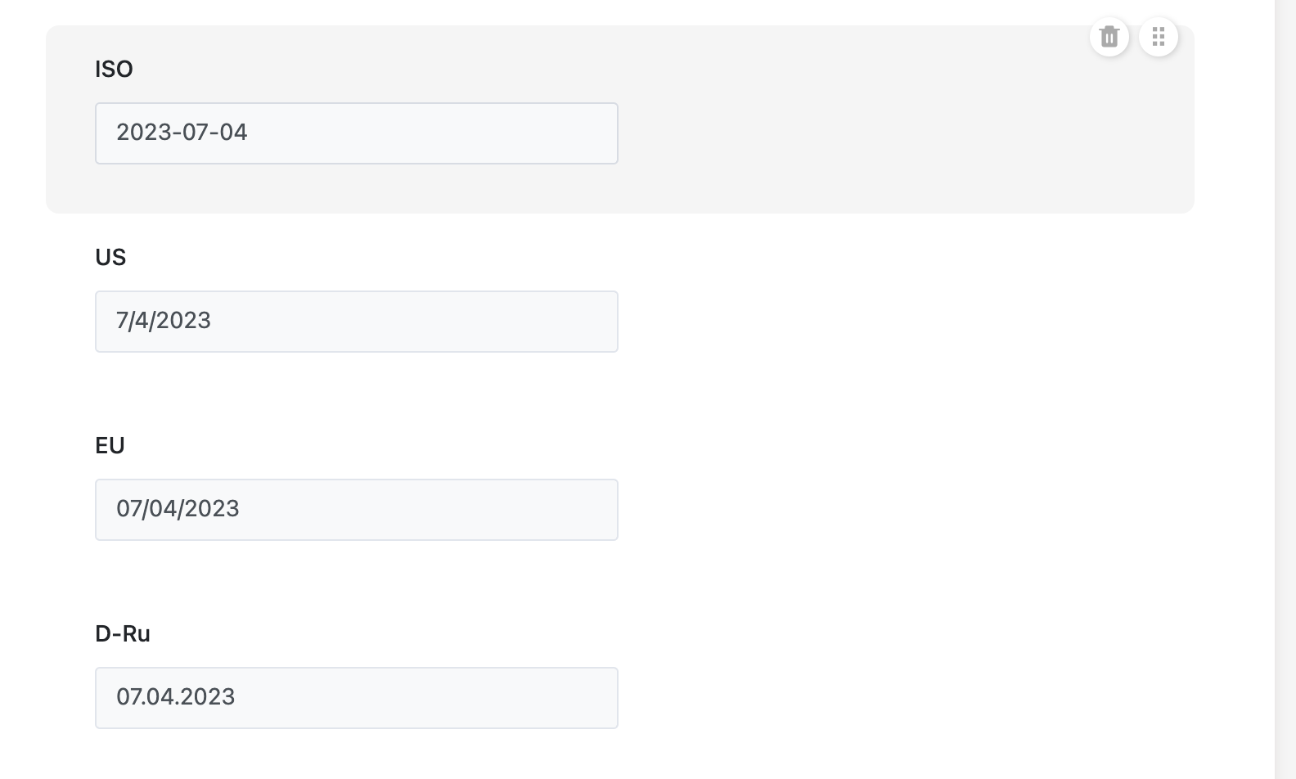Select D-Ru block via space beside its input
Screen dimensions: 1296x779
[x=900, y=698]
